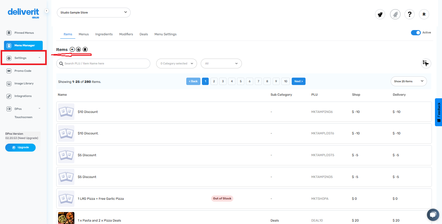The height and width of the screenshot is (224, 442).
Task: Open the Studio Sample Store dropdown
Action: [93, 13]
